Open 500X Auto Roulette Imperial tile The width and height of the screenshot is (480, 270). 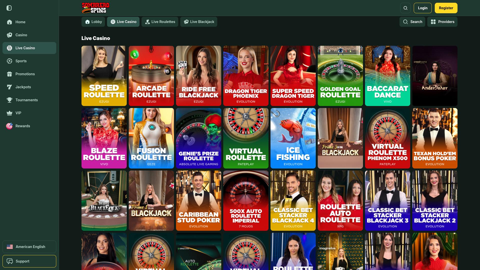pyautogui.click(x=246, y=200)
